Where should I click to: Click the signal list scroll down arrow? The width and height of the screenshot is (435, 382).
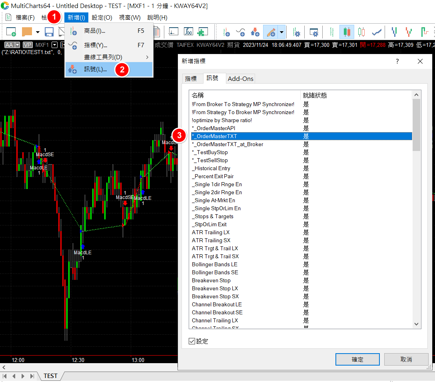point(417,324)
